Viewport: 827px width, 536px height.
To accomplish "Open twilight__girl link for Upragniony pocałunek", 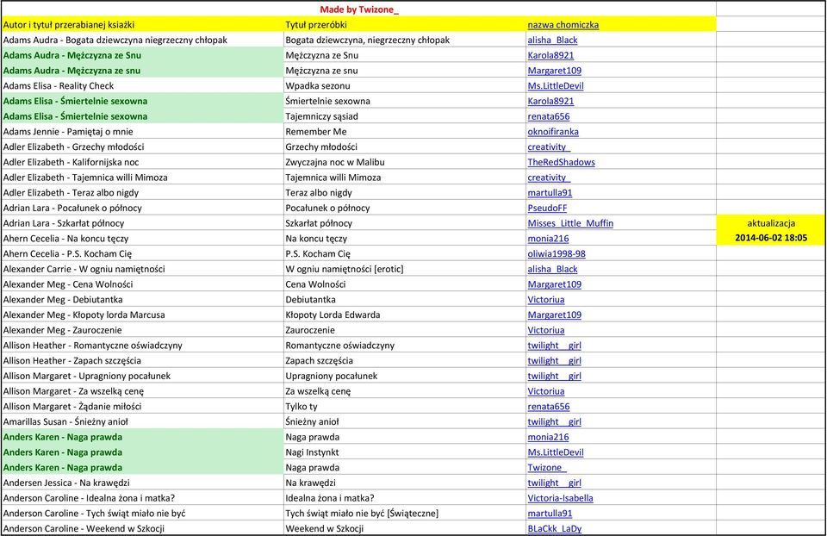I will pos(554,377).
